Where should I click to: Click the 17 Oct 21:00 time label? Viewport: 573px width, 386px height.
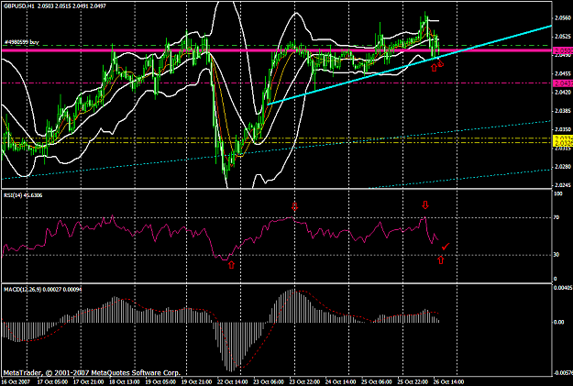tap(88, 381)
